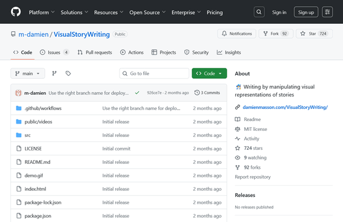
Task: Open the Pricing page
Action: point(214,12)
